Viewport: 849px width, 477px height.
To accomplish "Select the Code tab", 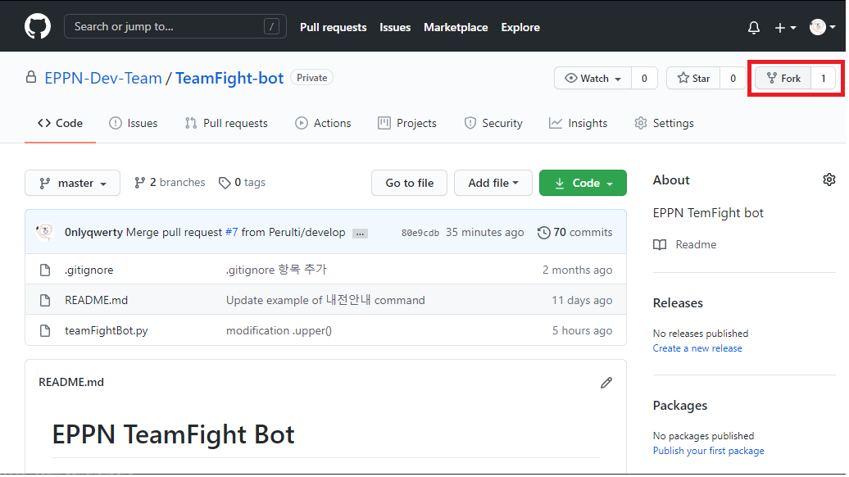I will [x=60, y=124].
